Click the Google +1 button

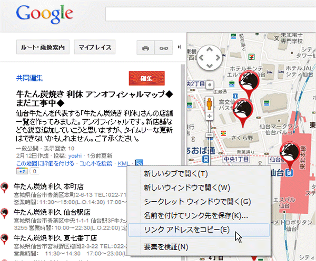click(x=22, y=171)
